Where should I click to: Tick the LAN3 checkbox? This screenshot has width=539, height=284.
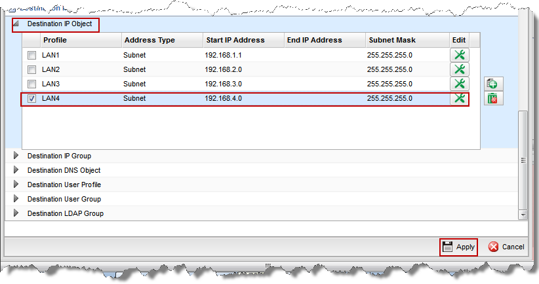[x=31, y=84]
